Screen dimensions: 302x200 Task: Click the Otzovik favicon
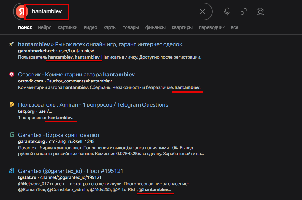12,74
